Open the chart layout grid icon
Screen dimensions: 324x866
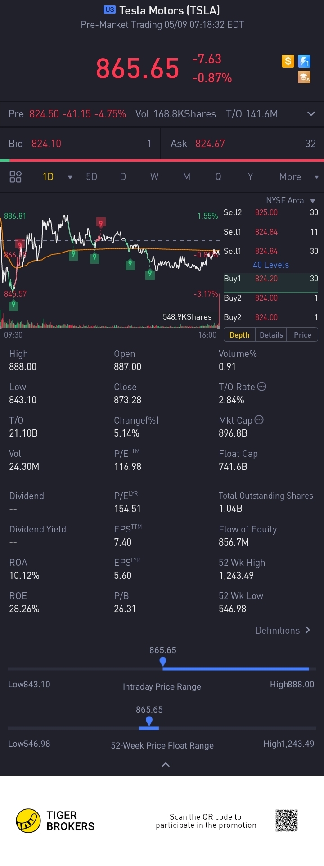tap(16, 177)
